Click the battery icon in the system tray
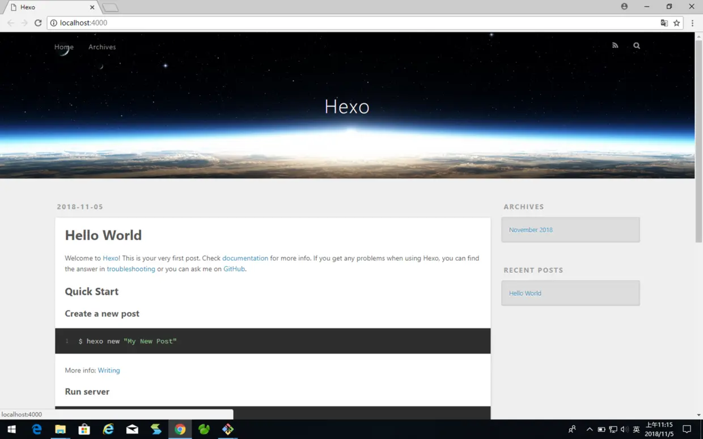 (602, 429)
